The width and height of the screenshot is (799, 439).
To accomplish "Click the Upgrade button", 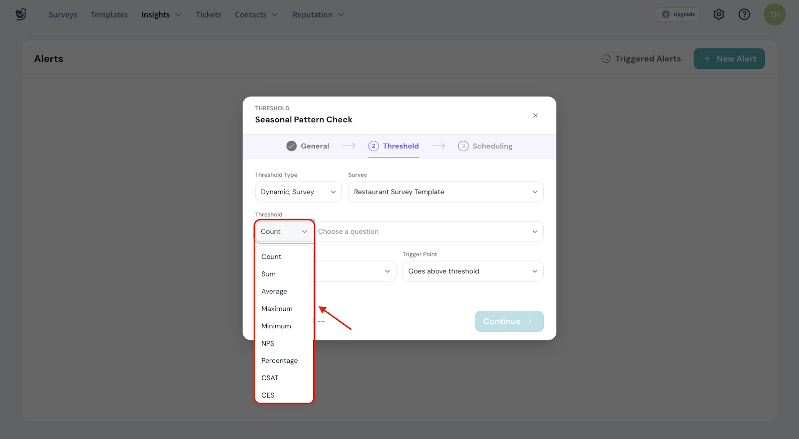I will 678,14.
